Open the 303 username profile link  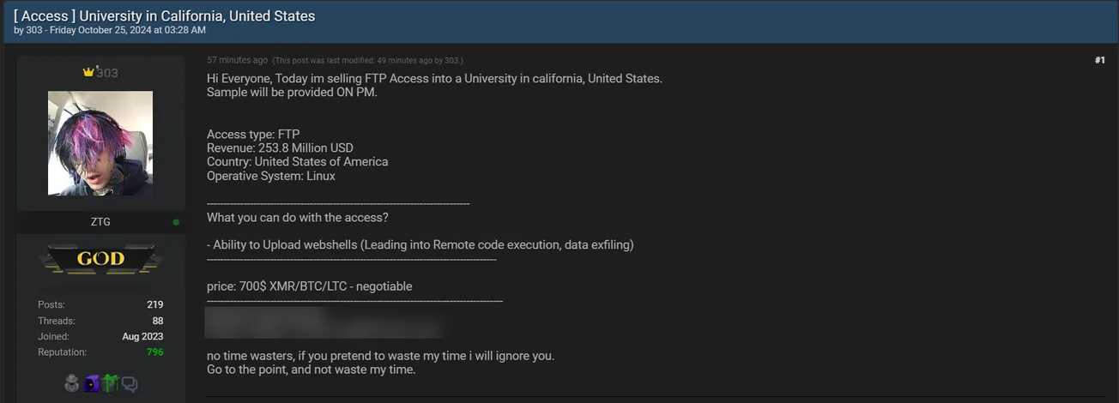pyautogui.click(x=107, y=73)
